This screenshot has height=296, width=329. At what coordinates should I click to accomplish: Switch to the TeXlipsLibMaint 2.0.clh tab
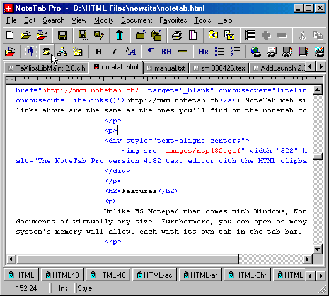click(x=47, y=68)
